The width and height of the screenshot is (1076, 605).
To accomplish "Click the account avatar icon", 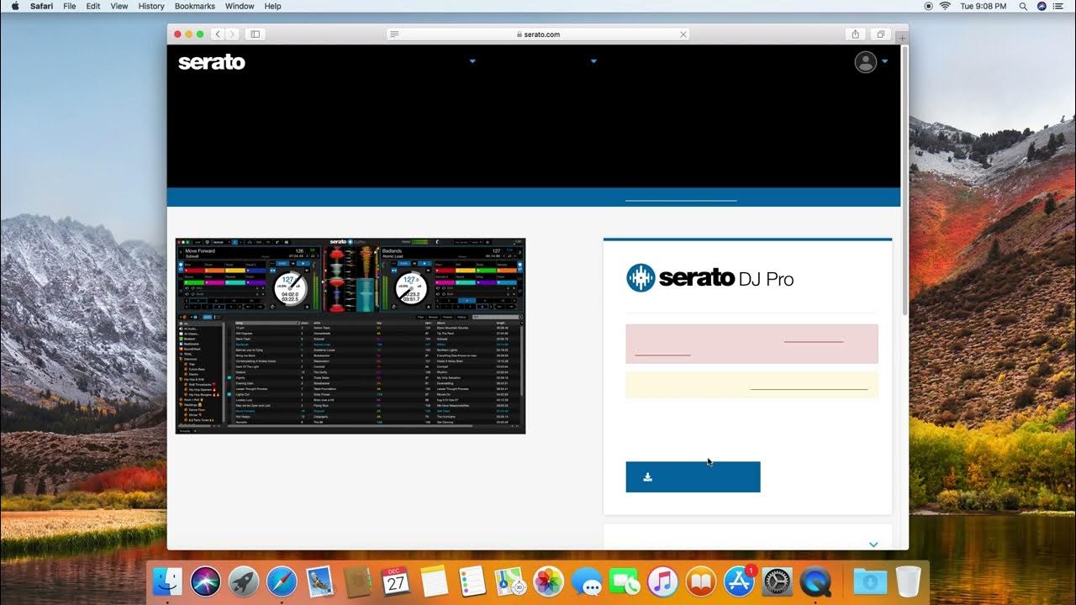I will click(x=866, y=62).
